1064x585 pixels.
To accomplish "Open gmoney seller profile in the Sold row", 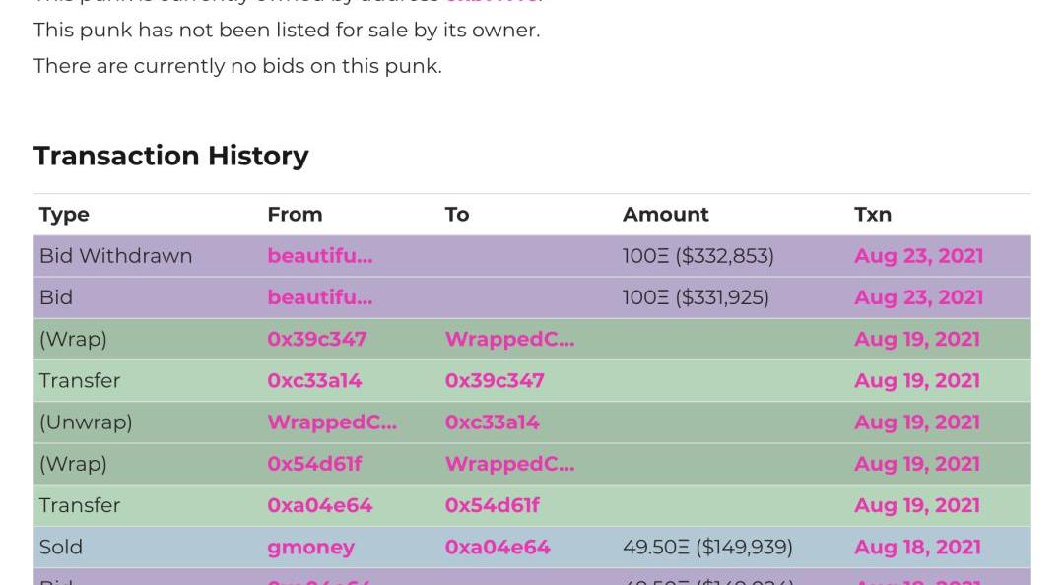I will point(310,547).
